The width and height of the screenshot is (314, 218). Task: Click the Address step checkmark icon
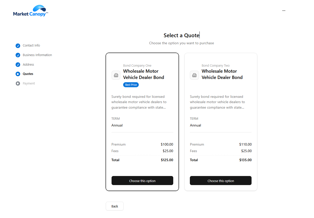pos(18,65)
